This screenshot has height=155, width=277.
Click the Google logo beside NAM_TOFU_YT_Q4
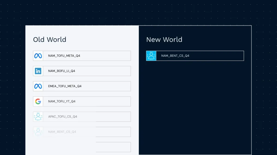tap(38, 102)
